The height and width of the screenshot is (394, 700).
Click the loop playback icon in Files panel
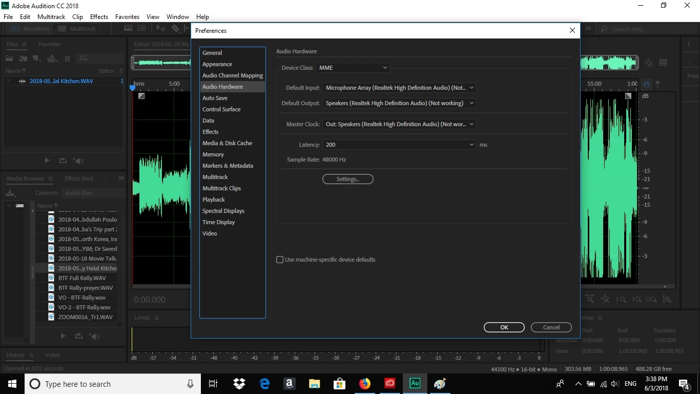click(63, 161)
